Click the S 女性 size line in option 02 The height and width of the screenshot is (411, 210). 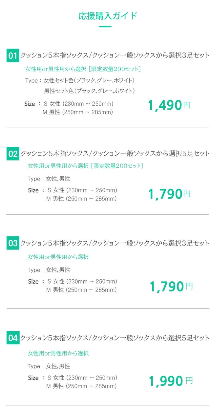coord(82,190)
